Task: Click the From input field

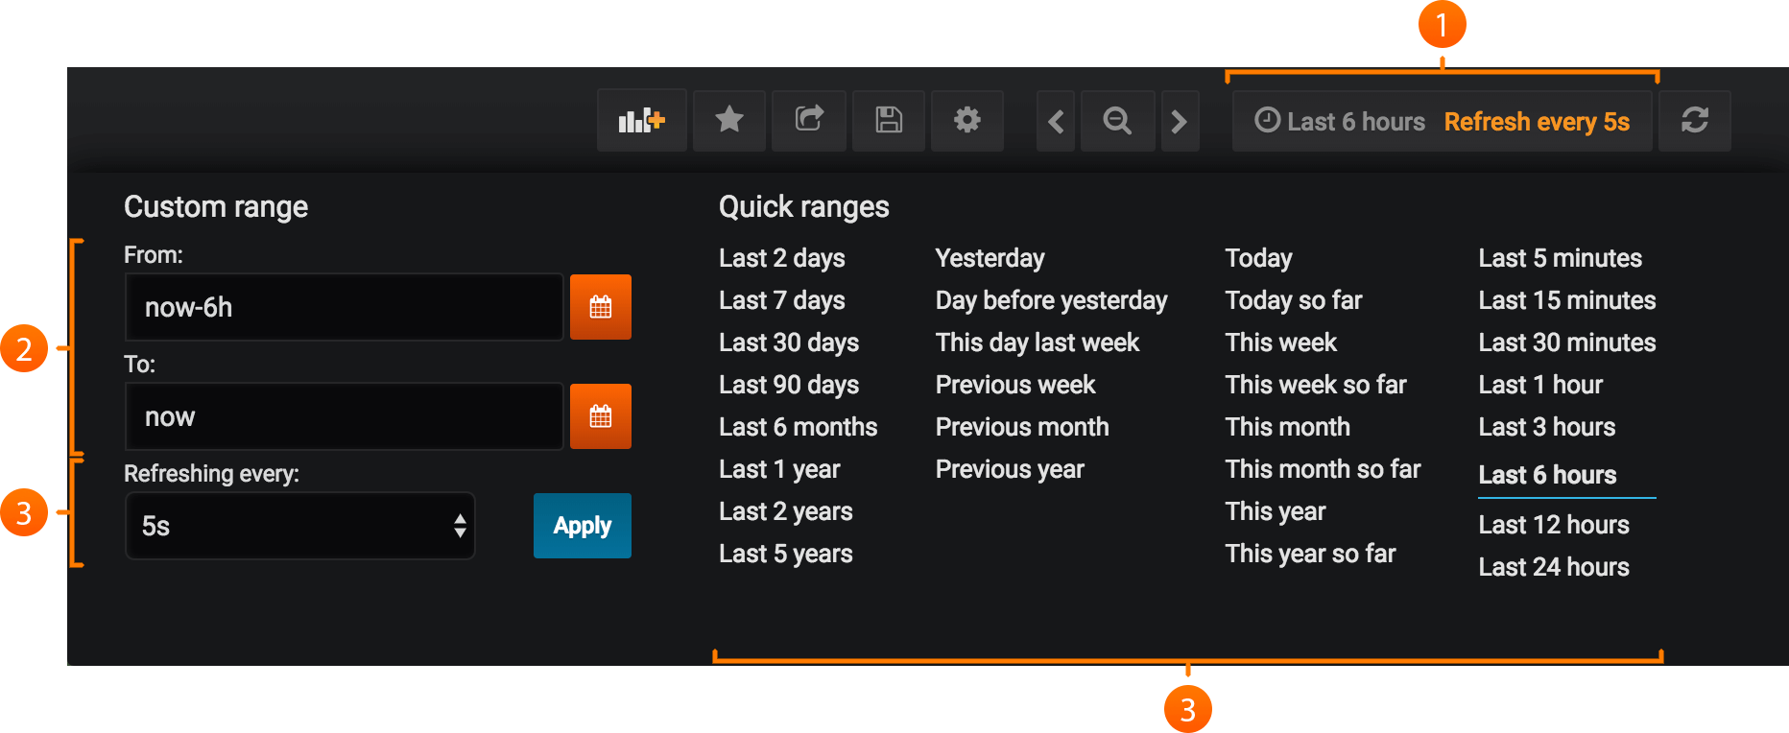Action: pyautogui.click(x=344, y=307)
